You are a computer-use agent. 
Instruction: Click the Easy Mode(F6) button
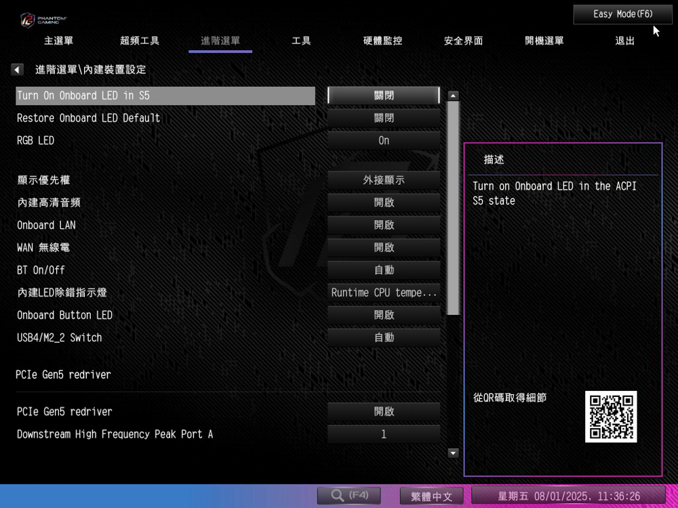[622, 14]
